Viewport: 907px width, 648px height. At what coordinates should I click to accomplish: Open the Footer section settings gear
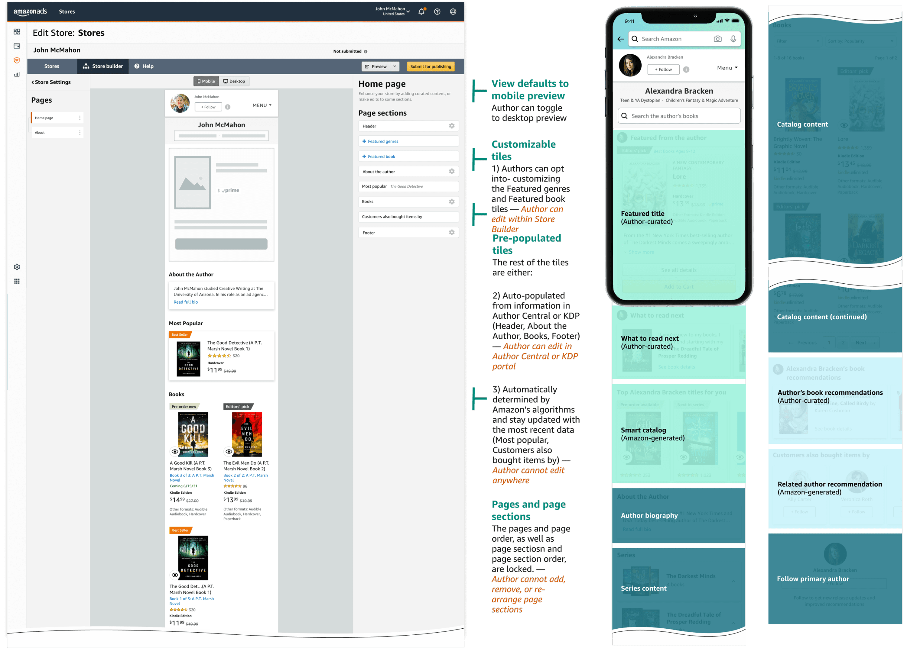(x=451, y=232)
